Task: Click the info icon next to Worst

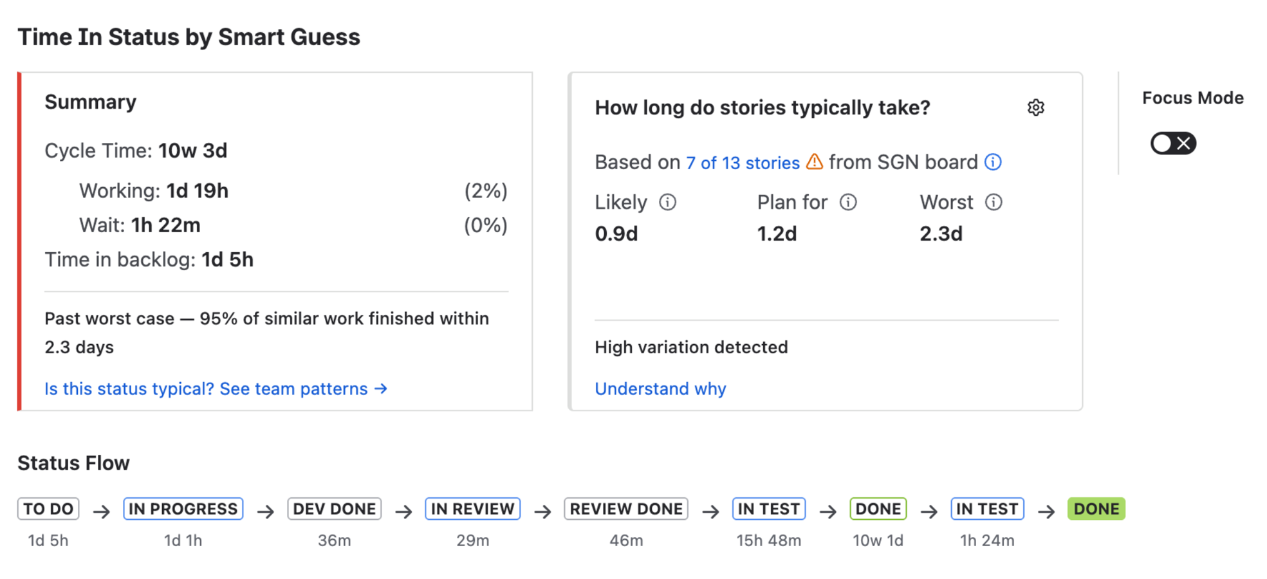Action: click(994, 203)
